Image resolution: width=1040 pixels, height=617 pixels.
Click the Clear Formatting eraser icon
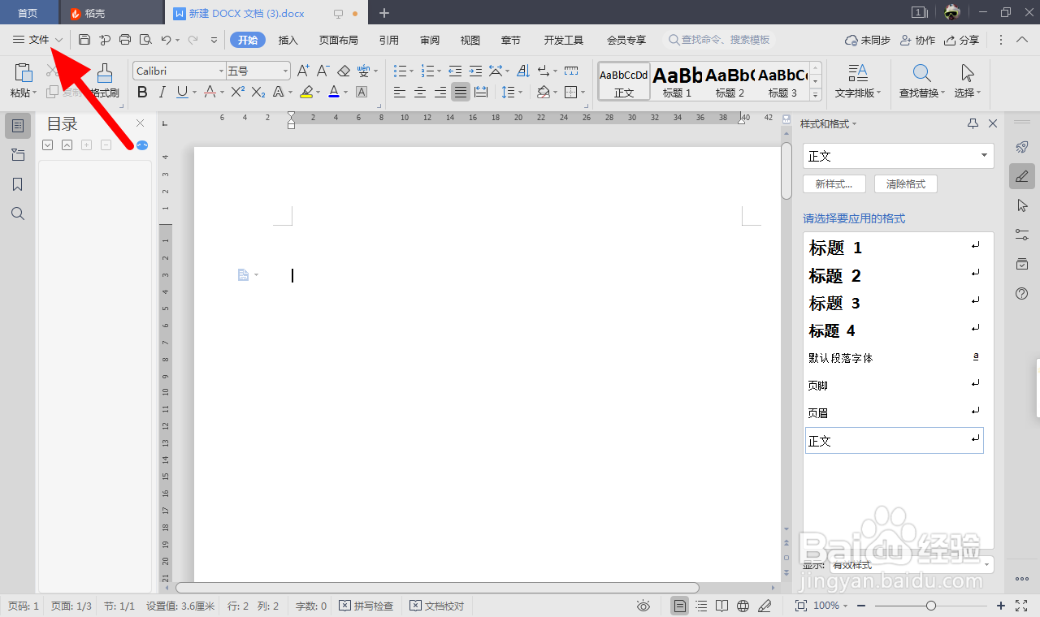[x=344, y=71]
